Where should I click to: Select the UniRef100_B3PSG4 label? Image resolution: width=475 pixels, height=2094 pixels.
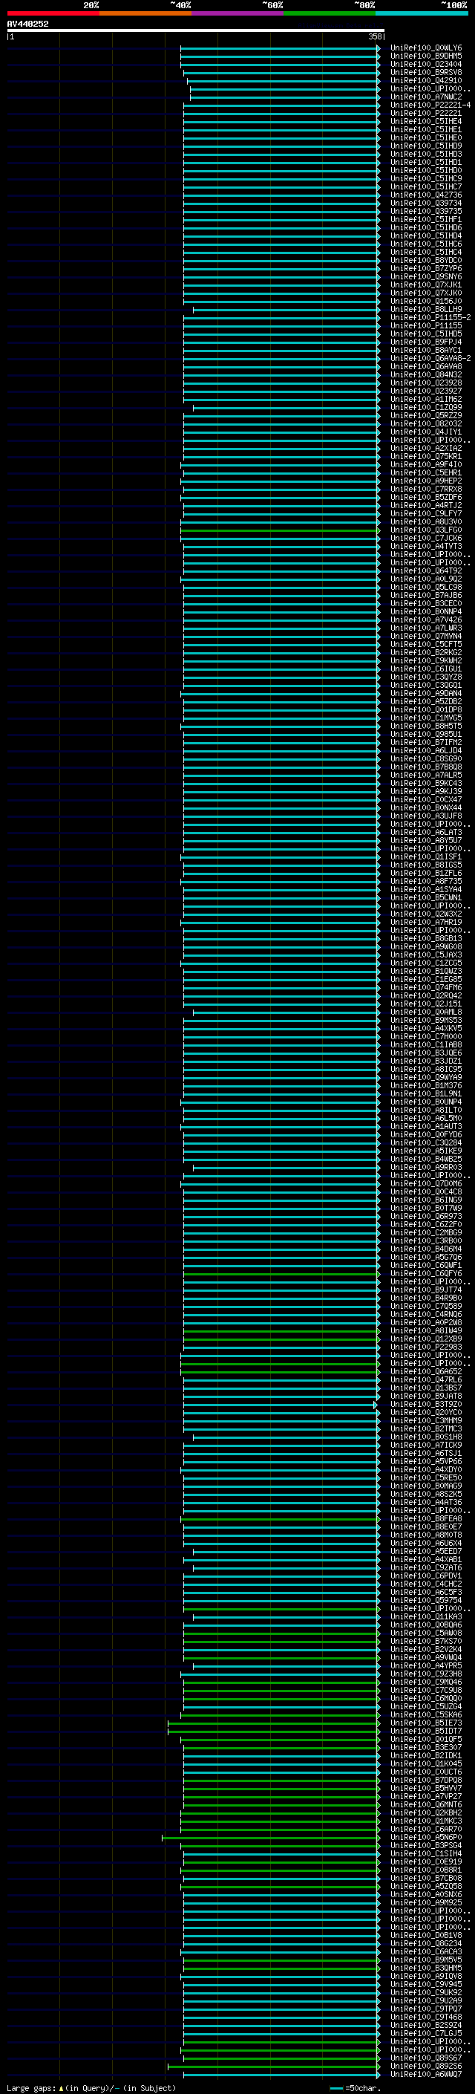[426, 1845]
